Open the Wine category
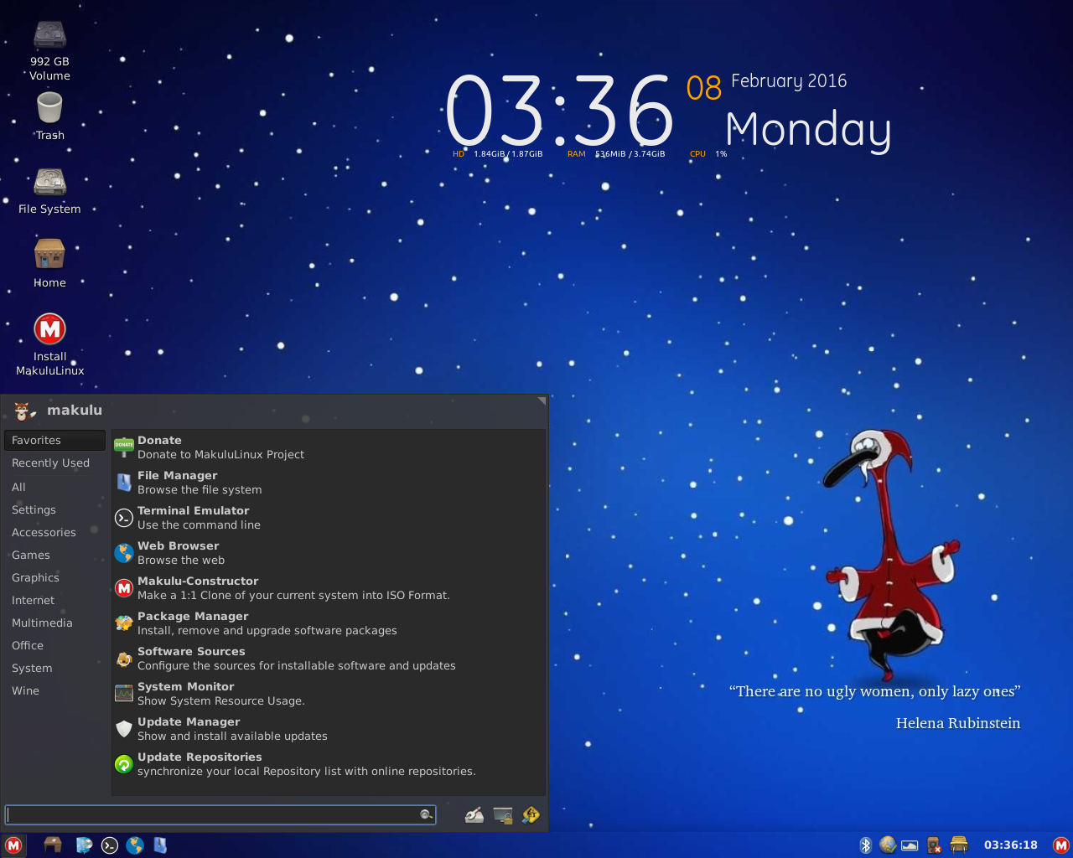The height and width of the screenshot is (858, 1073). pos(54,690)
